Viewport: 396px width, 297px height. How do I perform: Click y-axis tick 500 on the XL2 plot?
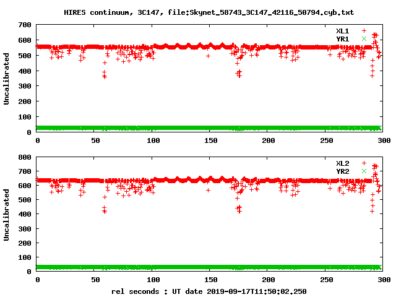click(25, 200)
